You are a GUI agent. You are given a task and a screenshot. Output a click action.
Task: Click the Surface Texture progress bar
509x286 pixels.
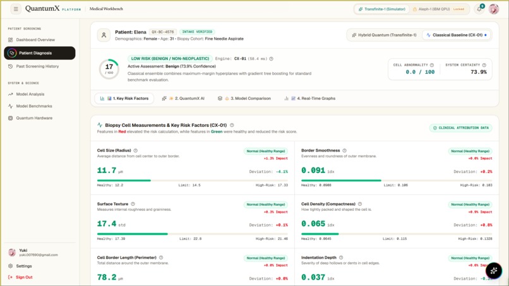[x=193, y=234]
